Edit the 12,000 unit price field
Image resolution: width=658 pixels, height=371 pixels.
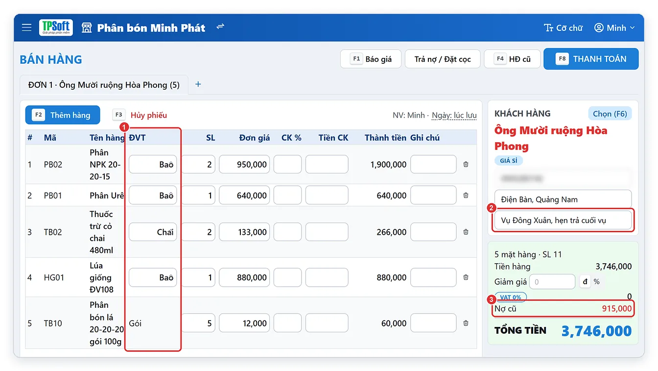(x=244, y=323)
